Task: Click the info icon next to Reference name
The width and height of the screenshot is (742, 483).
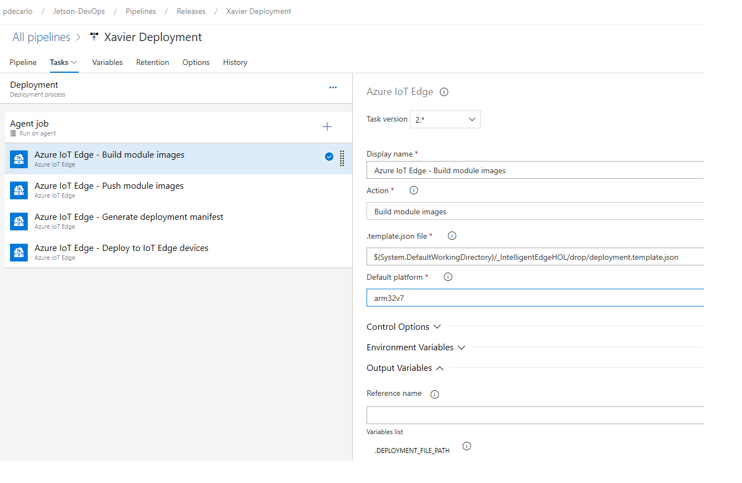Action: [434, 394]
